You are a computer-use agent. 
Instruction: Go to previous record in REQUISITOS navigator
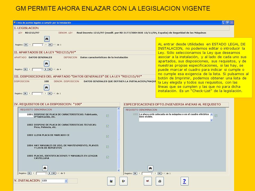34,173
